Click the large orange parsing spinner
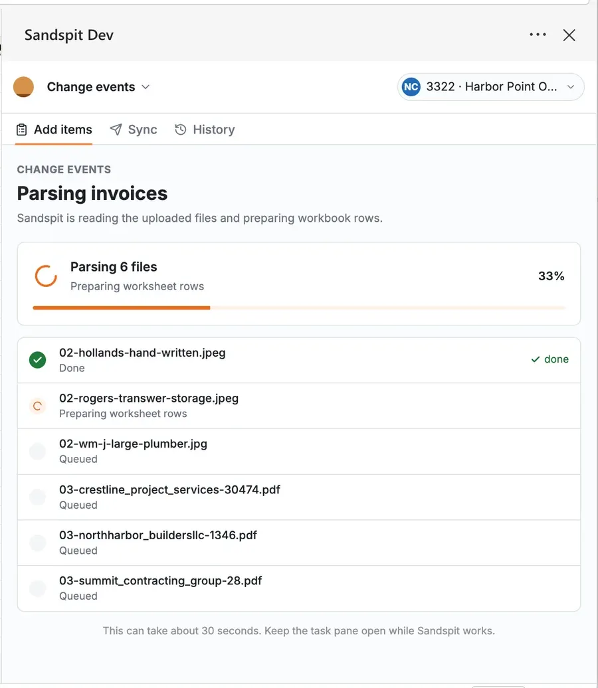The image size is (598, 688). click(46, 276)
